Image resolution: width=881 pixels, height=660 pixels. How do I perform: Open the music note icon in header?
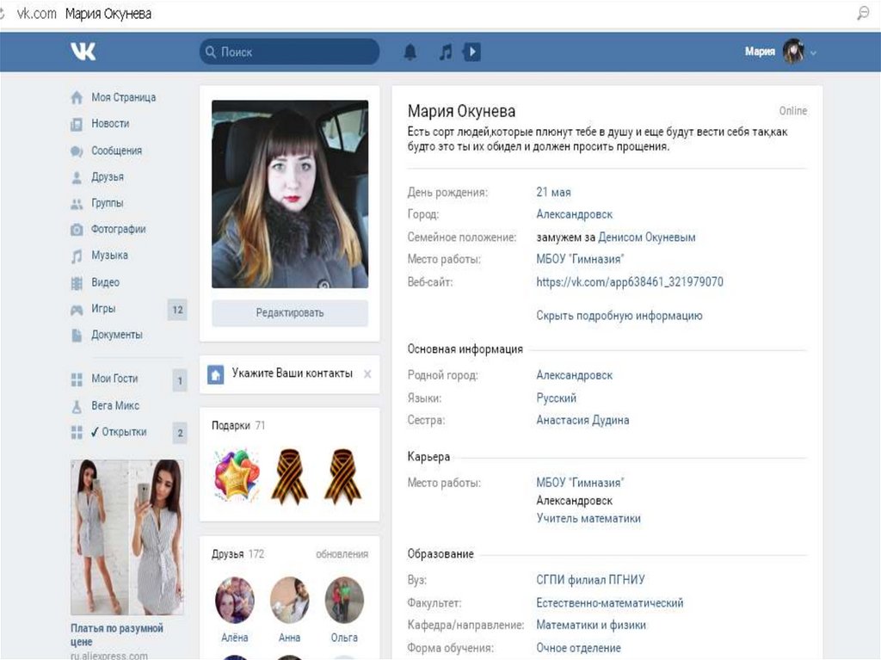point(445,52)
